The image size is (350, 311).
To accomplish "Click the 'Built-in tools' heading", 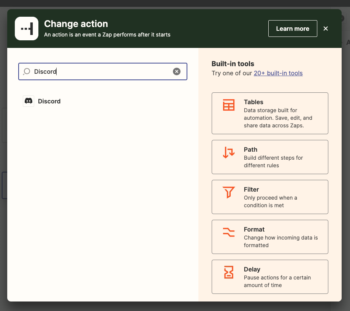I will click(233, 64).
